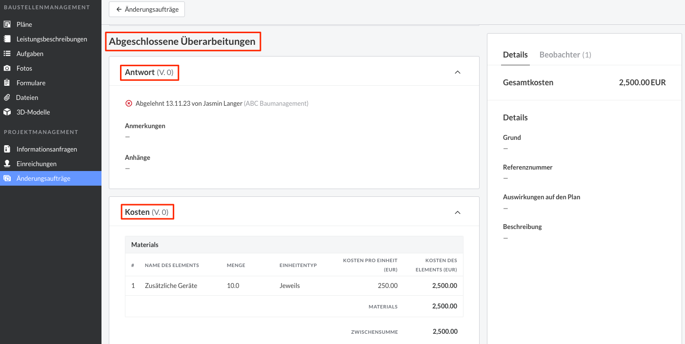Click the 10.0 quantity cell
This screenshot has height=344, width=685.
(233, 286)
